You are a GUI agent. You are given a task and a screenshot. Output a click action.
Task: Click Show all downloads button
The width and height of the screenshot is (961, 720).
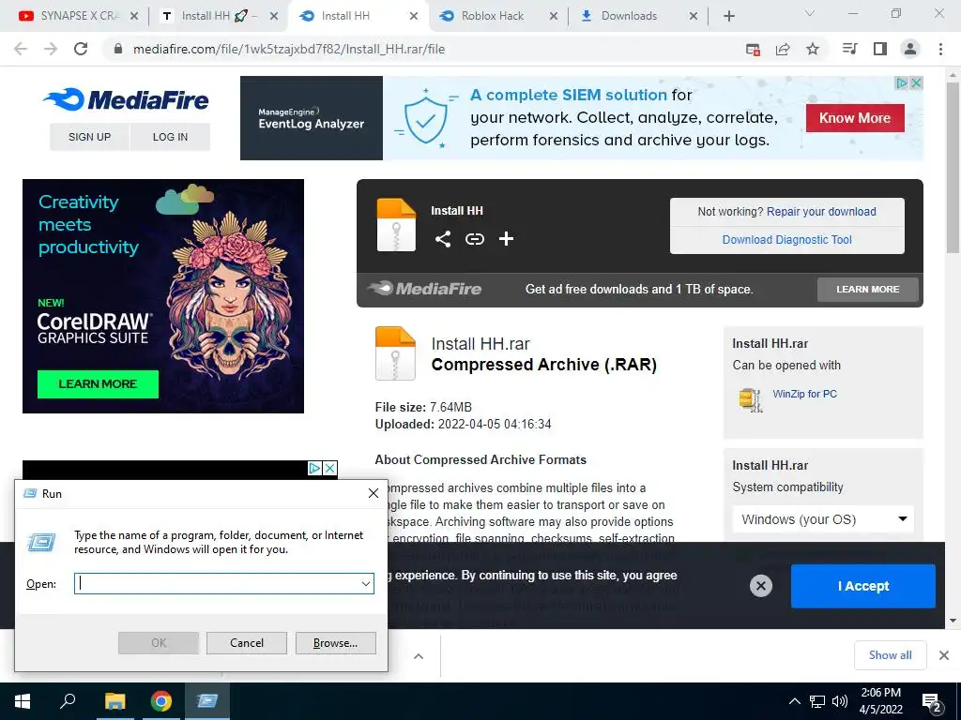point(890,655)
